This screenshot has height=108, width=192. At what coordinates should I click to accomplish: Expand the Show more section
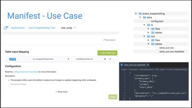pos(61,92)
